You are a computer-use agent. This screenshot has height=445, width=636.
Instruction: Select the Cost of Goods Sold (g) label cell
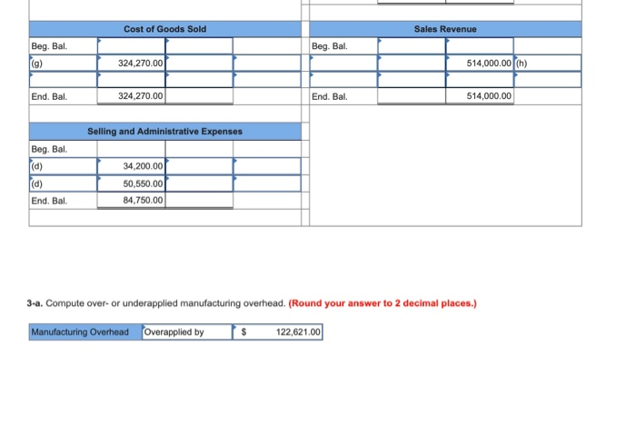pos(63,64)
